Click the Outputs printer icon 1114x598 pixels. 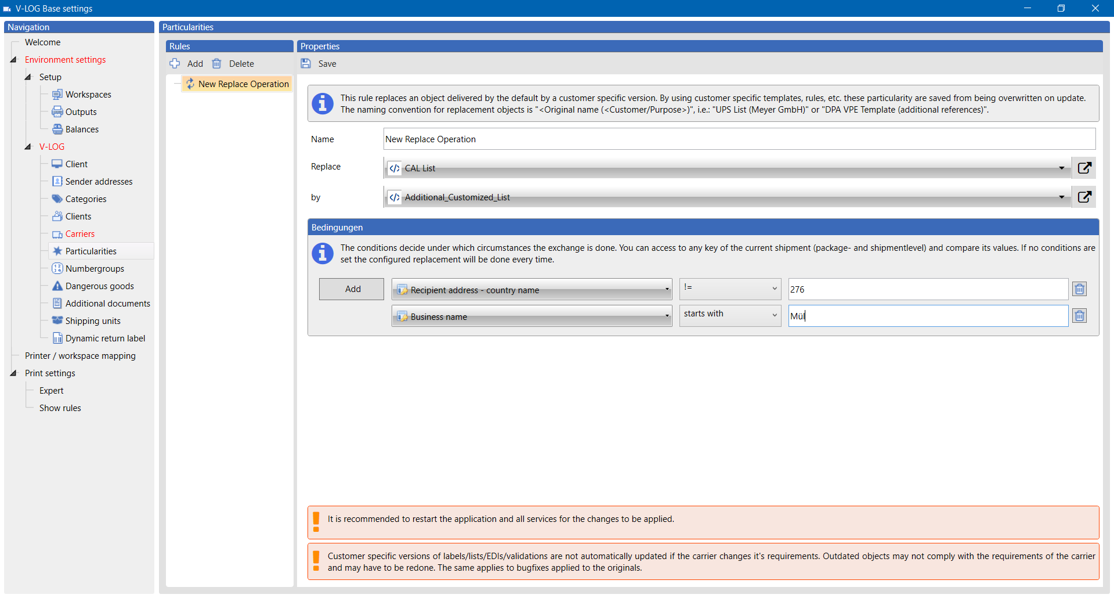tap(57, 111)
